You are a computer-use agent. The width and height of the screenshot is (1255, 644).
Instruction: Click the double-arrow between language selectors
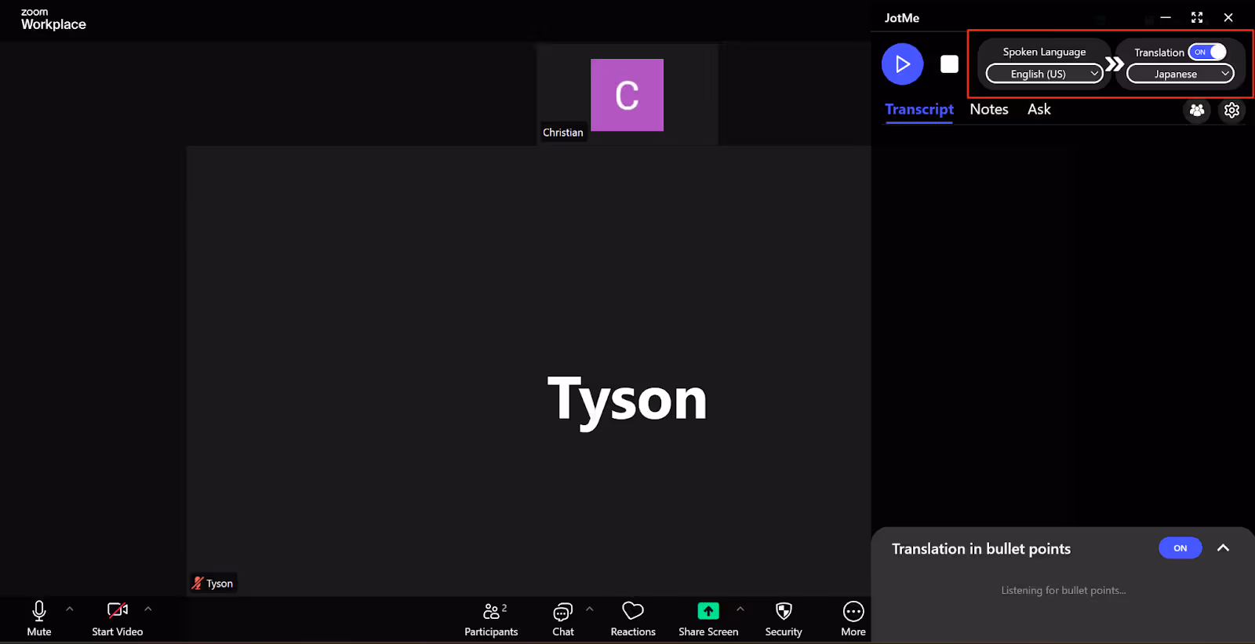[1114, 64]
